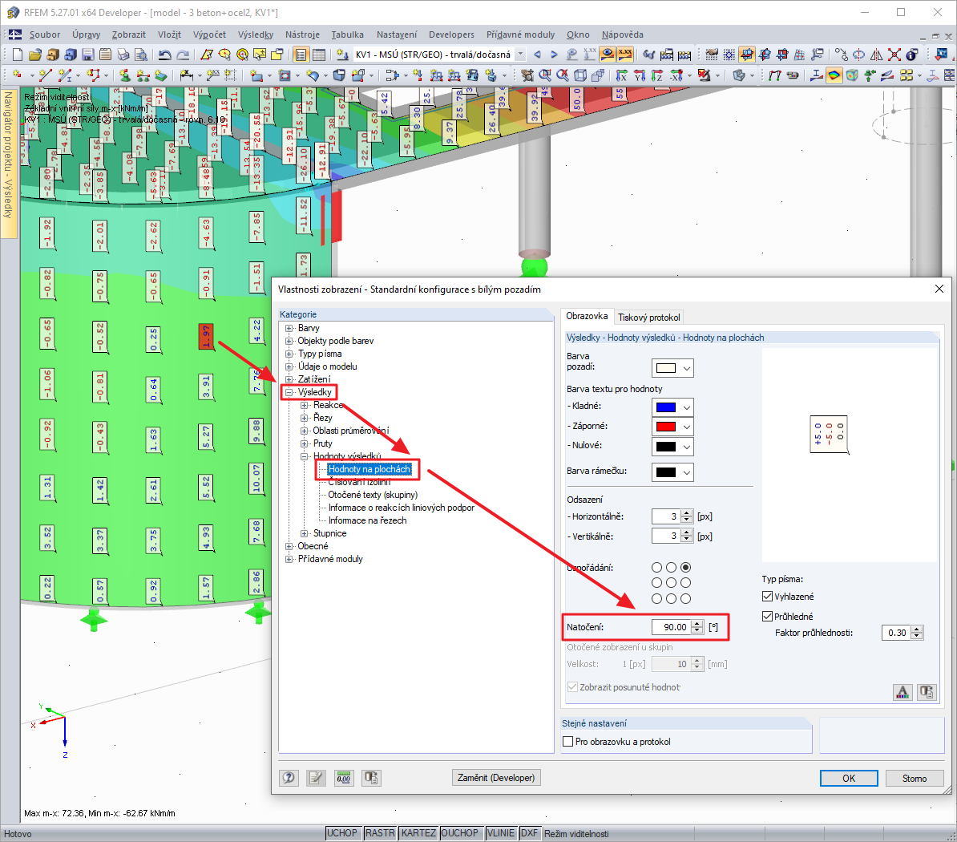The width and height of the screenshot is (957, 842).
Task: Click the Redo arrow icon
Action: click(x=183, y=55)
